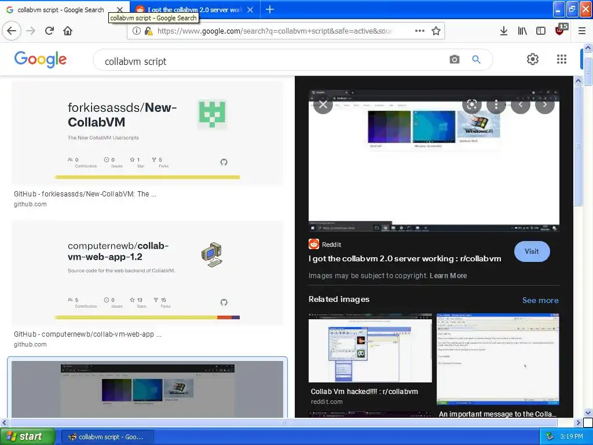Viewport: 593px width, 445px height.
Task: Click the horizontal scrollbar right arrow
Action: 578,422
